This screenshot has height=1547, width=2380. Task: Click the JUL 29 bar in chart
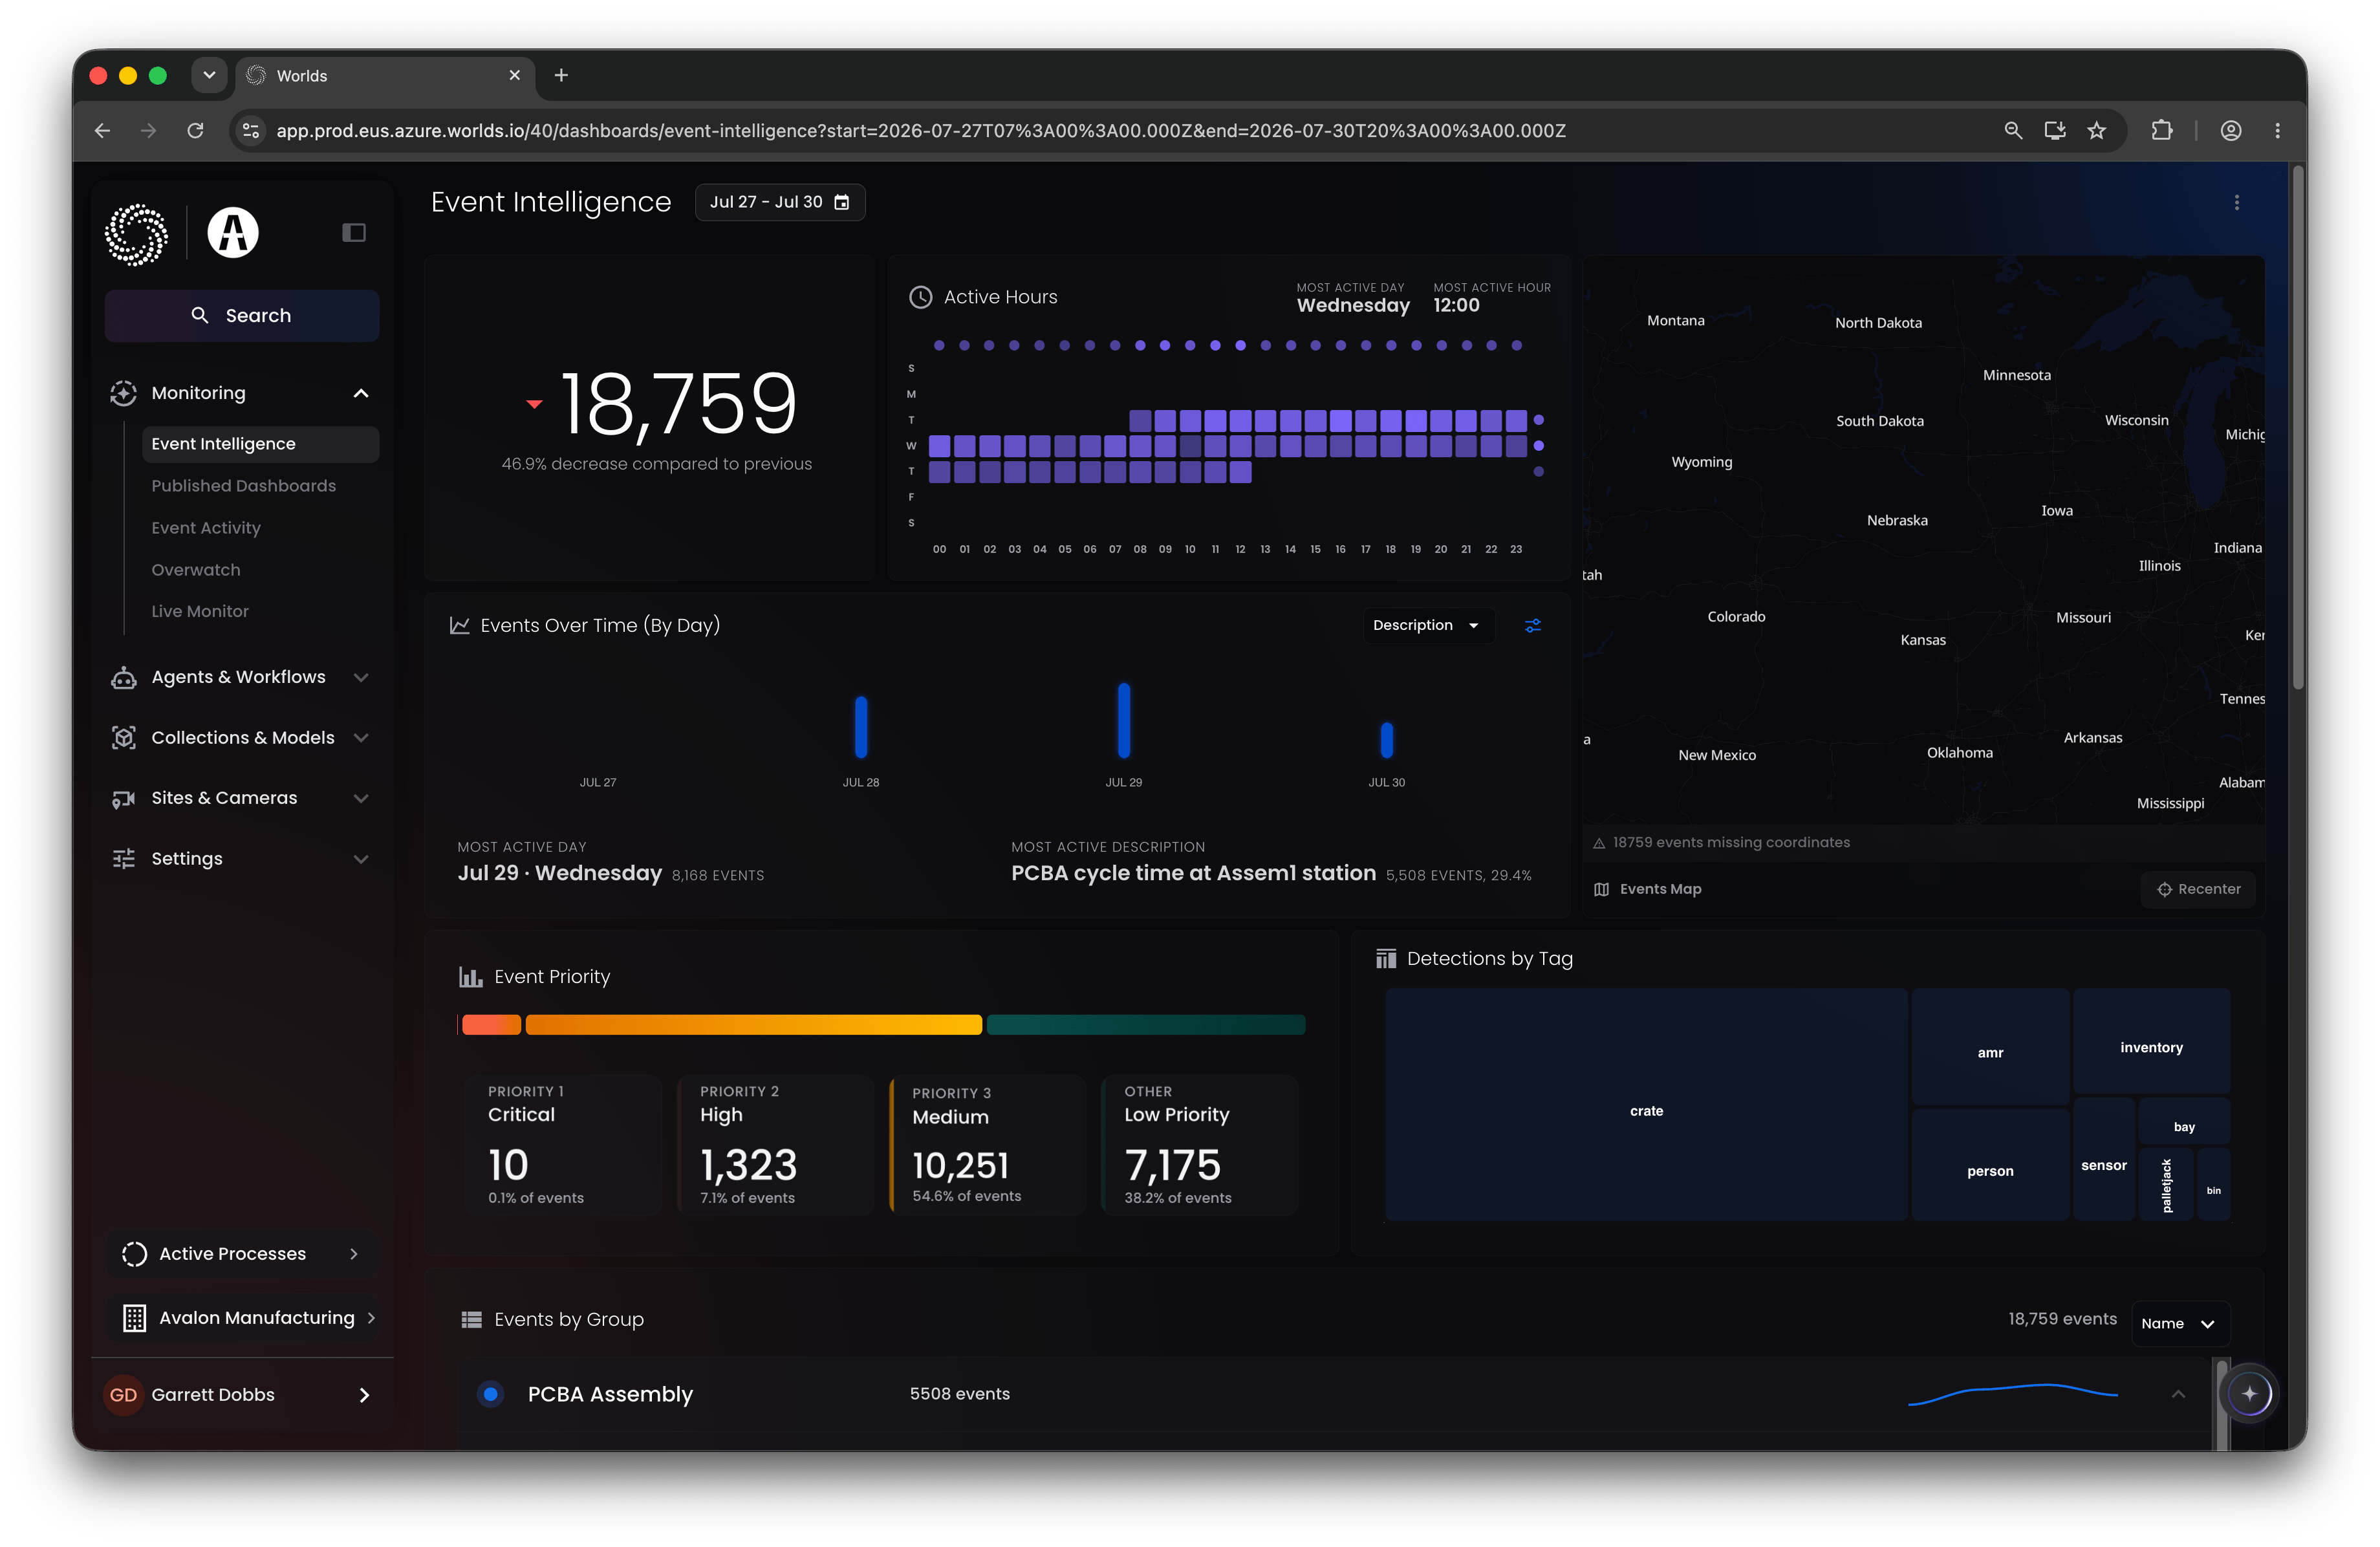1124,720
